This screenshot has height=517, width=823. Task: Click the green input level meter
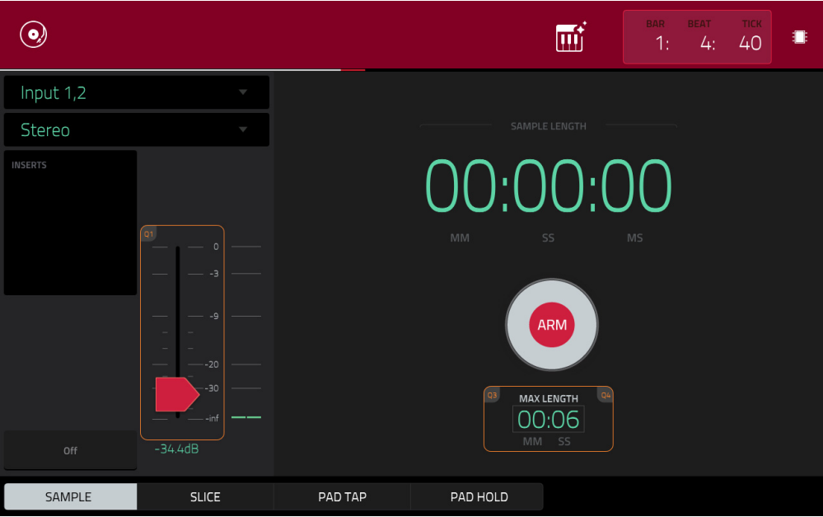[246, 417]
